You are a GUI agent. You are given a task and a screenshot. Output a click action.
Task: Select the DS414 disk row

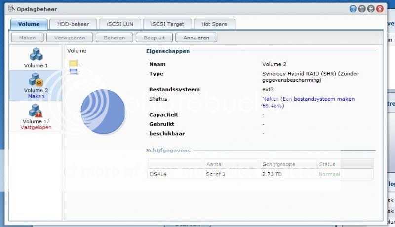pos(261,174)
